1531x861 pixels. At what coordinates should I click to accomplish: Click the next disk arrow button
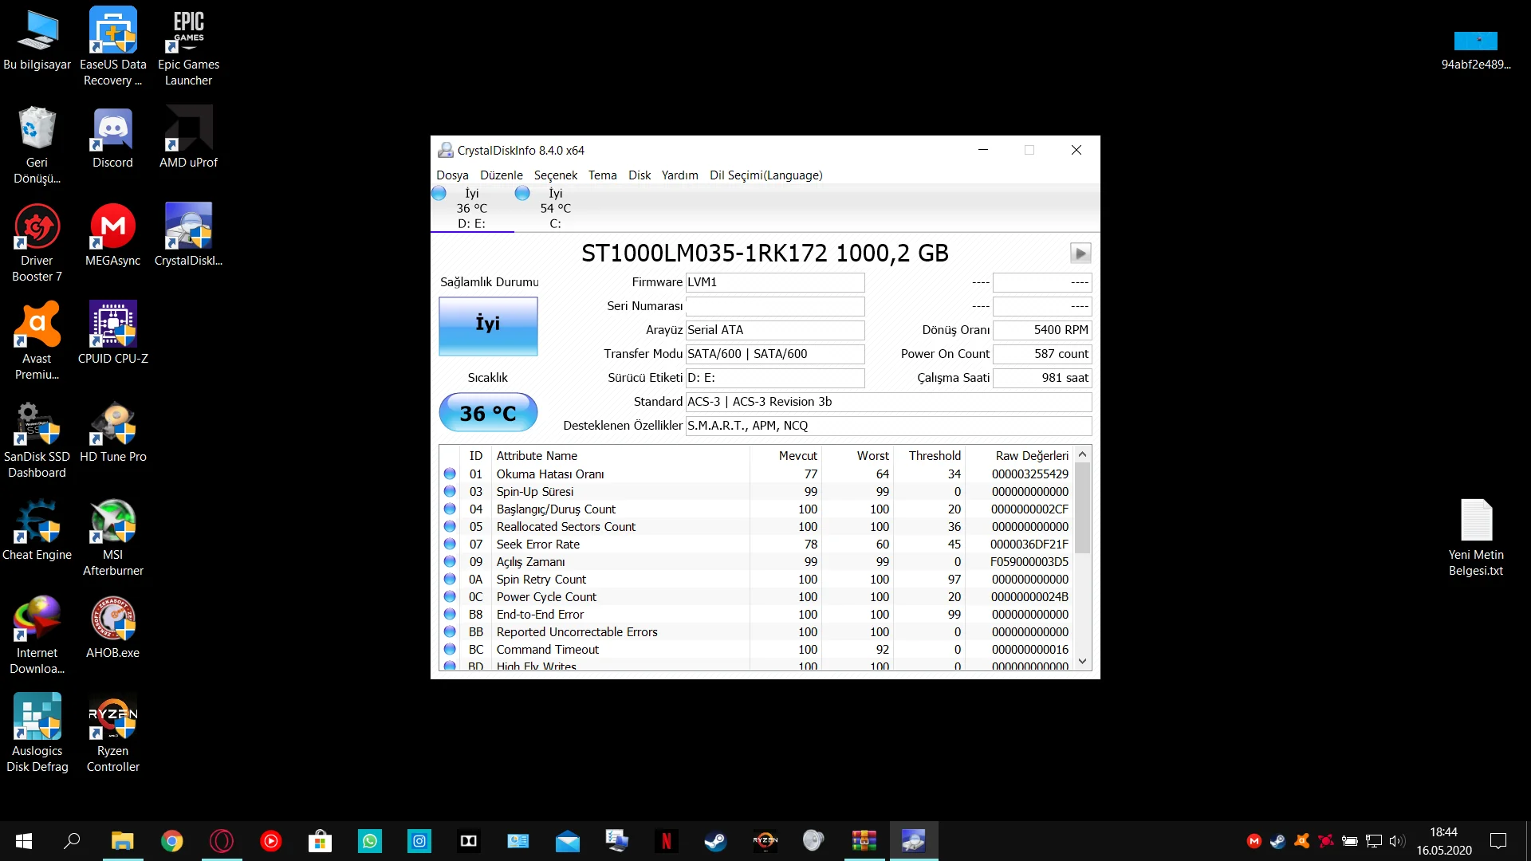tap(1080, 254)
